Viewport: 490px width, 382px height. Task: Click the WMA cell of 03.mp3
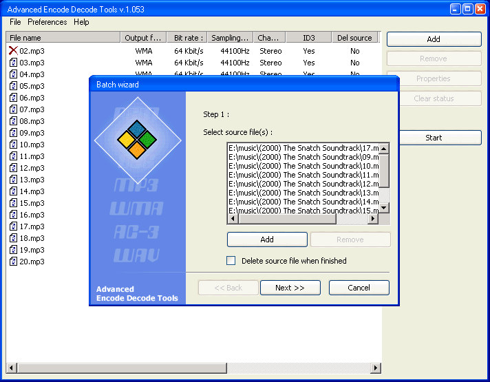144,63
